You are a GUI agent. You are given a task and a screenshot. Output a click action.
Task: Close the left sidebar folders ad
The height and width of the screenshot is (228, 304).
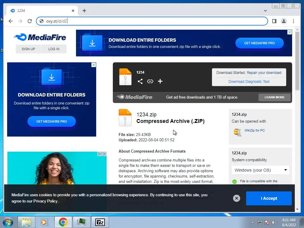[94, 65]
